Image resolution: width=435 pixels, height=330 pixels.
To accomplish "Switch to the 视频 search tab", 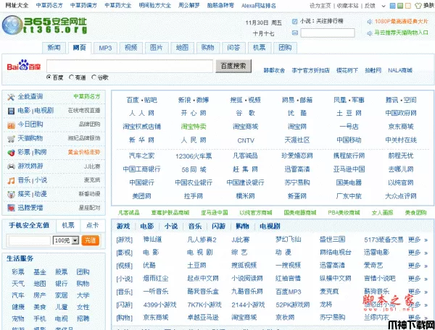I will coord(131,48).
